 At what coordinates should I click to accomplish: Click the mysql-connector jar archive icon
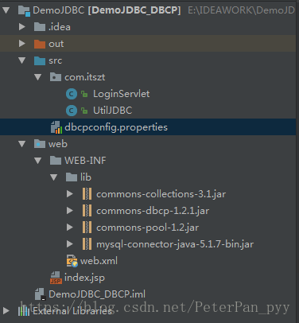coord(87,244)
